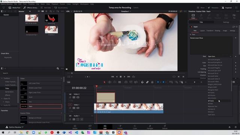Screen dimensions: 240x135
Task: Switch to the Color page
Action: (135, 127)
